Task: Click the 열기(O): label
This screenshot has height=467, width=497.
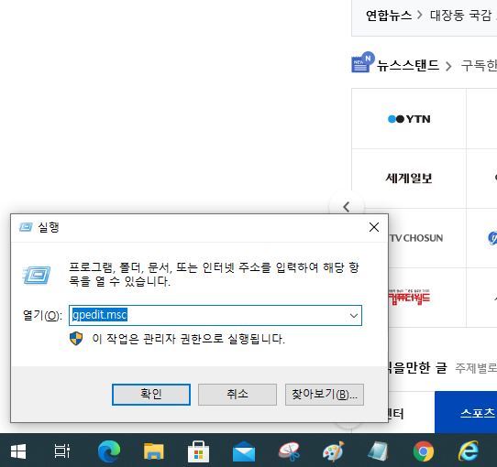Action: [x=42, y=315]
